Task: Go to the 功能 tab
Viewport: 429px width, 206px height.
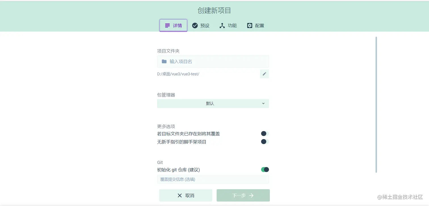Action: click(228, 26)
